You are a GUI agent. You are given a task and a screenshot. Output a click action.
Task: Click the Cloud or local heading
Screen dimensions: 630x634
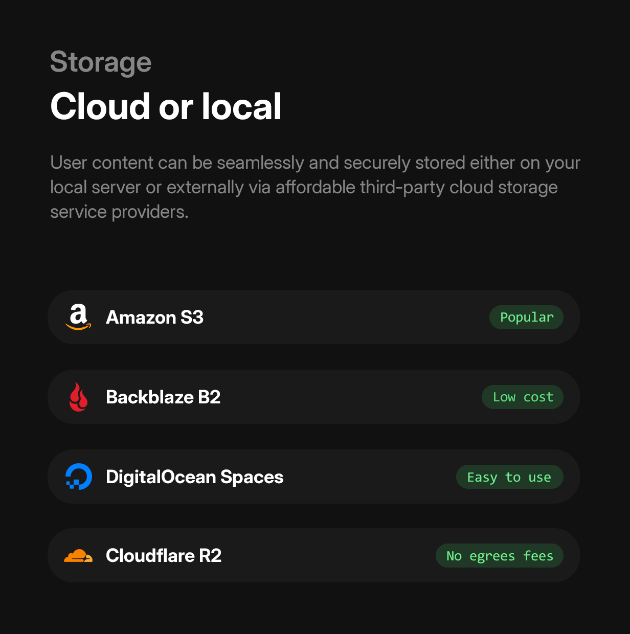tap(166, 106)
